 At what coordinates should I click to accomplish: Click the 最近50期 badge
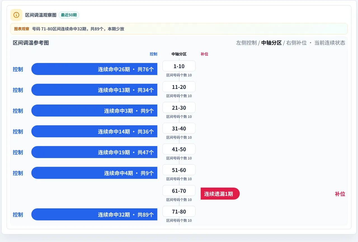click(69, 15)
